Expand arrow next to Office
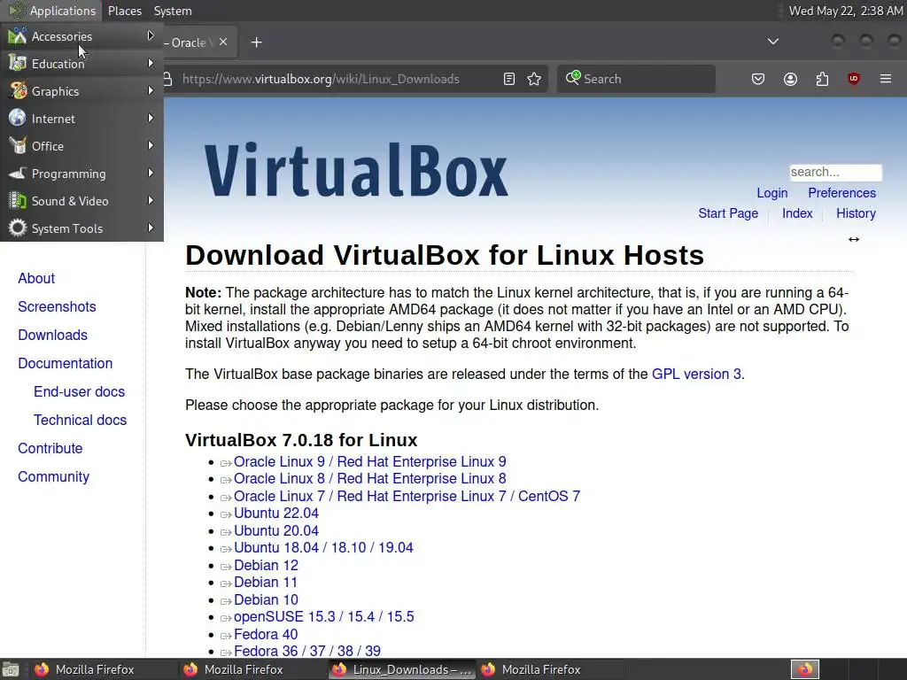The width and height of the screenshot is (907, 680). click(x=151, y=145)
